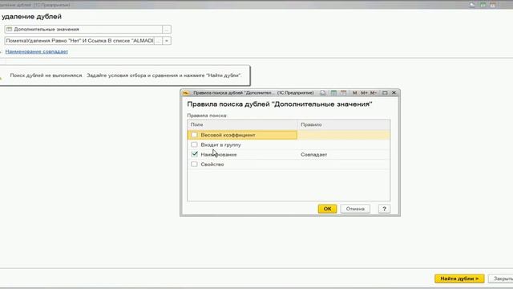Click the Поле column header
Viewport: 513px width, 289px height.
242,124
